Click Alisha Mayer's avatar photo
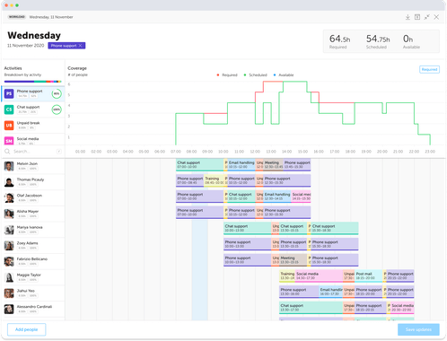 (9, 214)
